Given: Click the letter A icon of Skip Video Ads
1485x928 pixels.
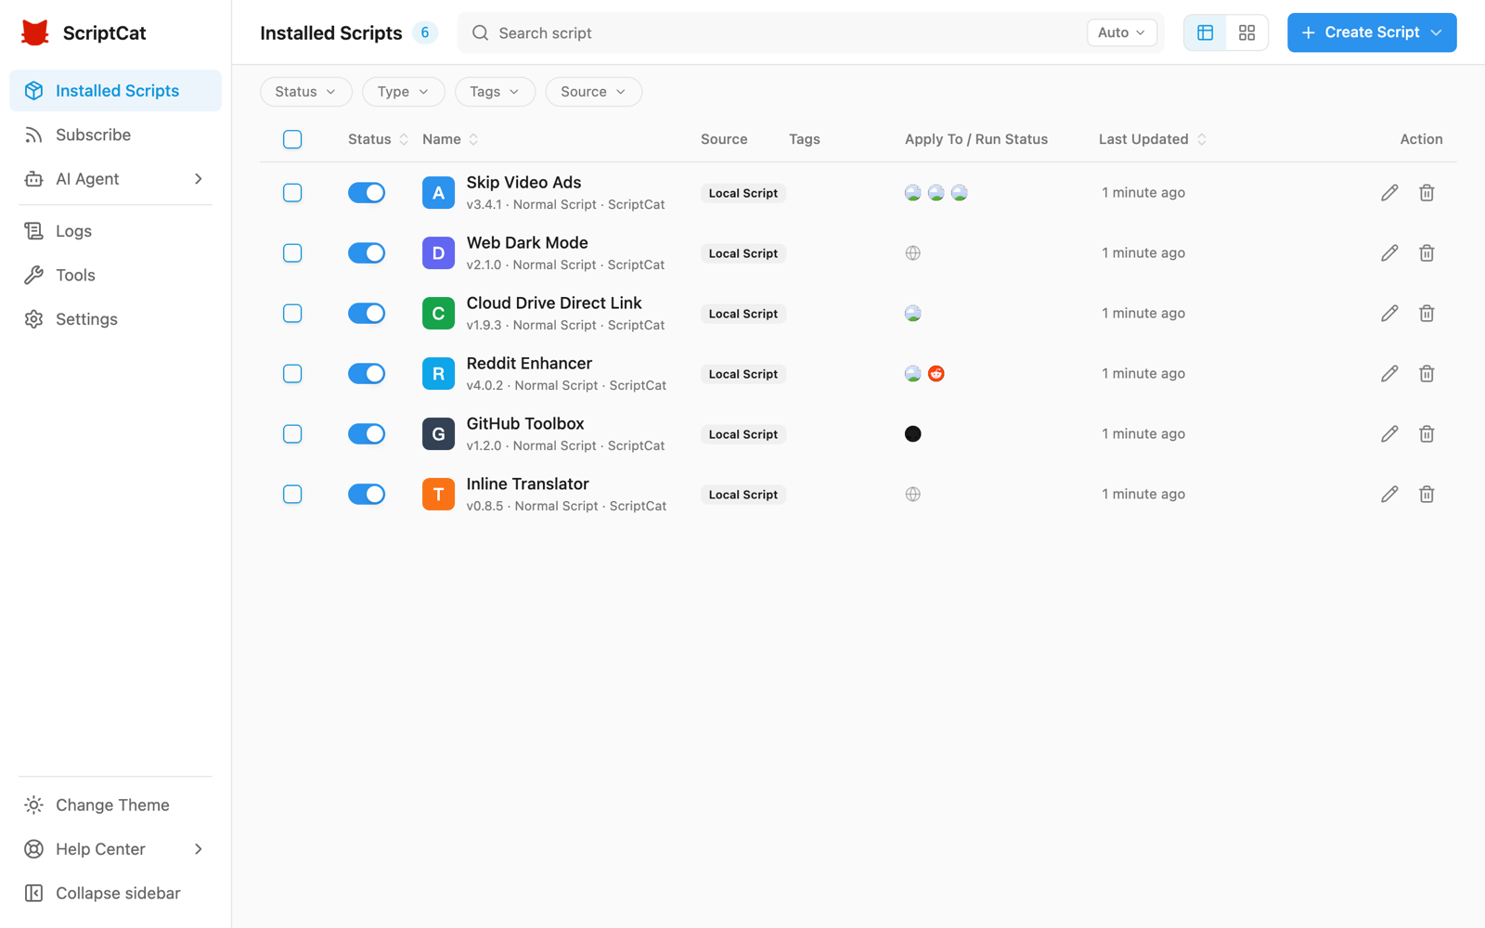Looking at the screenshot, I should coord(438,193).
